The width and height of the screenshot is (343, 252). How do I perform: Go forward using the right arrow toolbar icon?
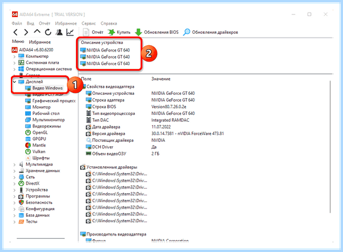point(26,33)
